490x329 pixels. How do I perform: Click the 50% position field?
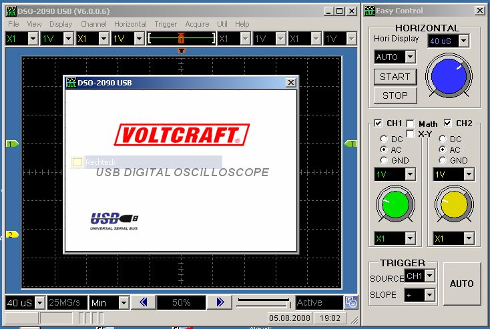pos(182,302)
